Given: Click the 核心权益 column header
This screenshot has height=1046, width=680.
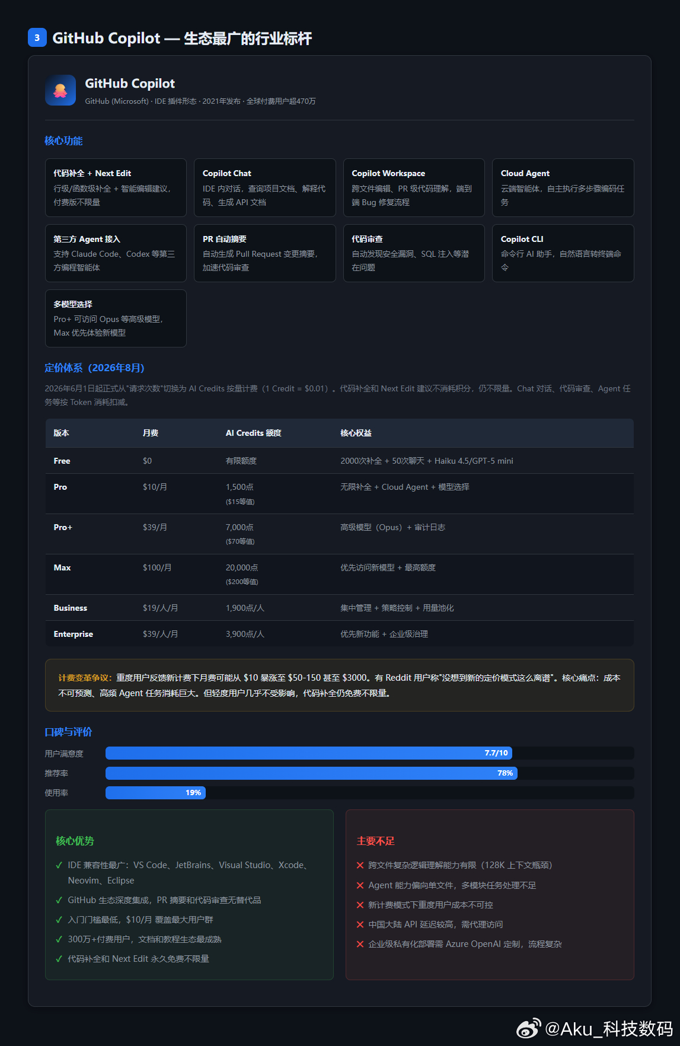Looking at the screenshot, I should coord(356,433).
